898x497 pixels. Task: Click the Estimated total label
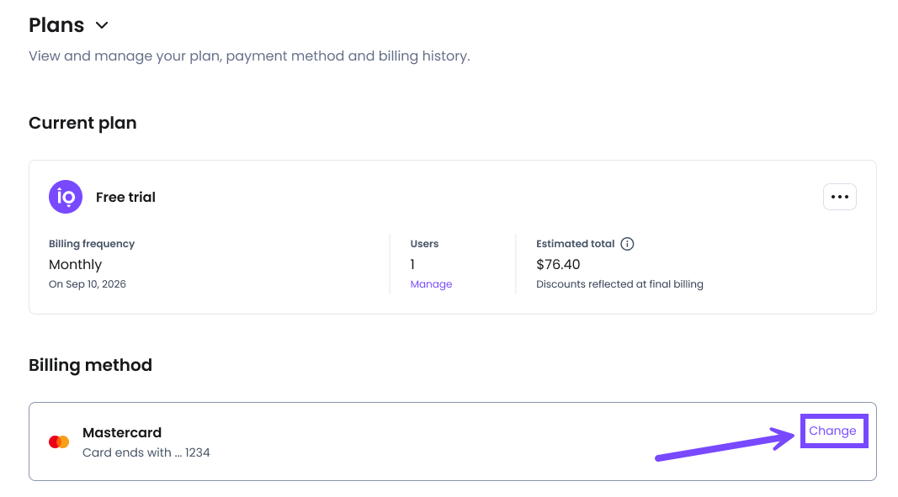click(575, 244)
